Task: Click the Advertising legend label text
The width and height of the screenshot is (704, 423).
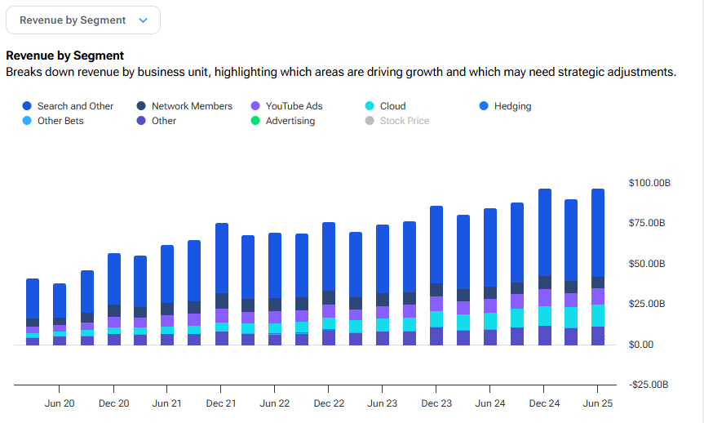Action: pyautogui.click(x=290, y=121)
